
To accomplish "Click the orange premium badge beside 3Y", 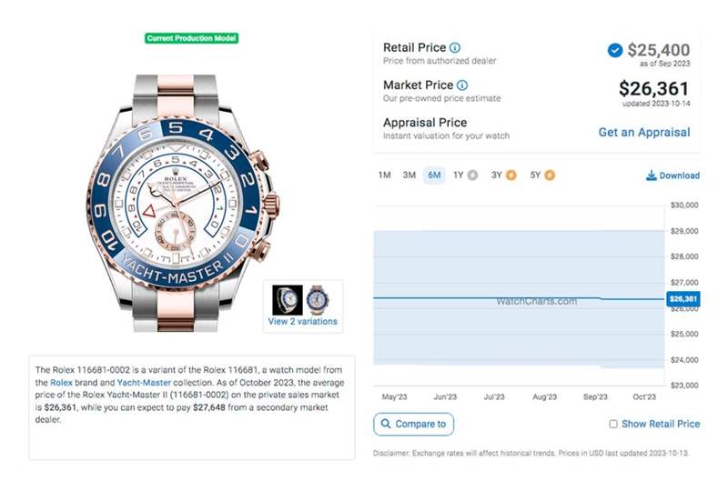I will [511, 175].
